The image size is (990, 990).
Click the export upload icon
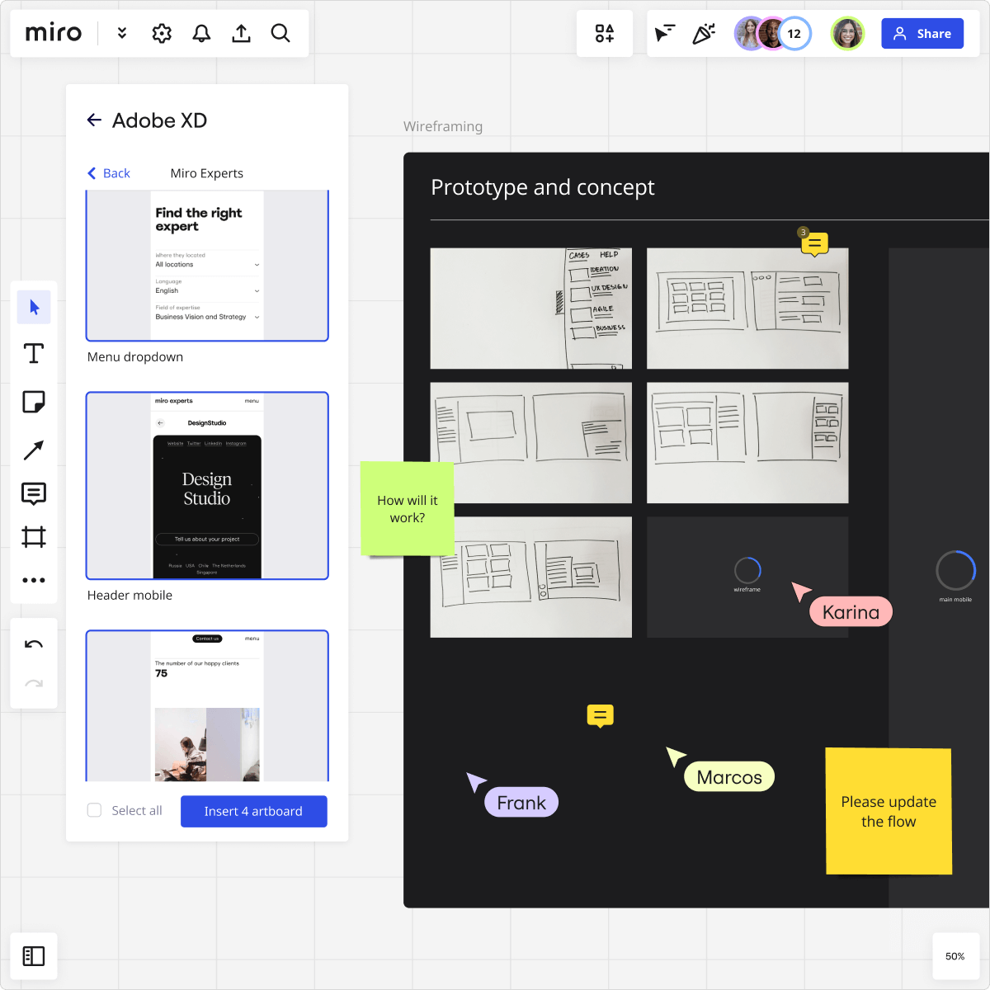241,33
